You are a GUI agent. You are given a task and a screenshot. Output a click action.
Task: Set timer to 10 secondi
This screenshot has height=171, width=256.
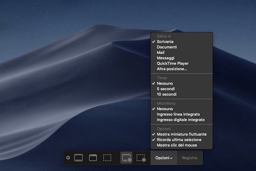pos(182,95)
